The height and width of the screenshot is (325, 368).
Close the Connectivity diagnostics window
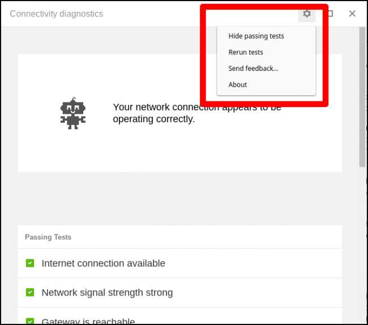coord(352,14)
